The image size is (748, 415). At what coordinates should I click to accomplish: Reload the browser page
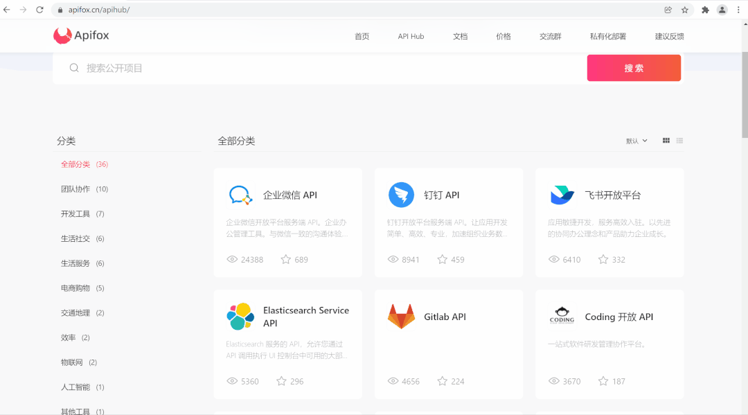(39, 10)
